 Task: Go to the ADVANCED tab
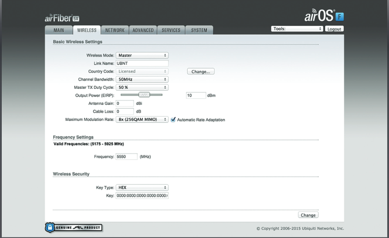tap(143, 30)
